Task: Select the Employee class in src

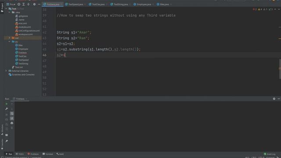Action: click(x=22, y=49)
